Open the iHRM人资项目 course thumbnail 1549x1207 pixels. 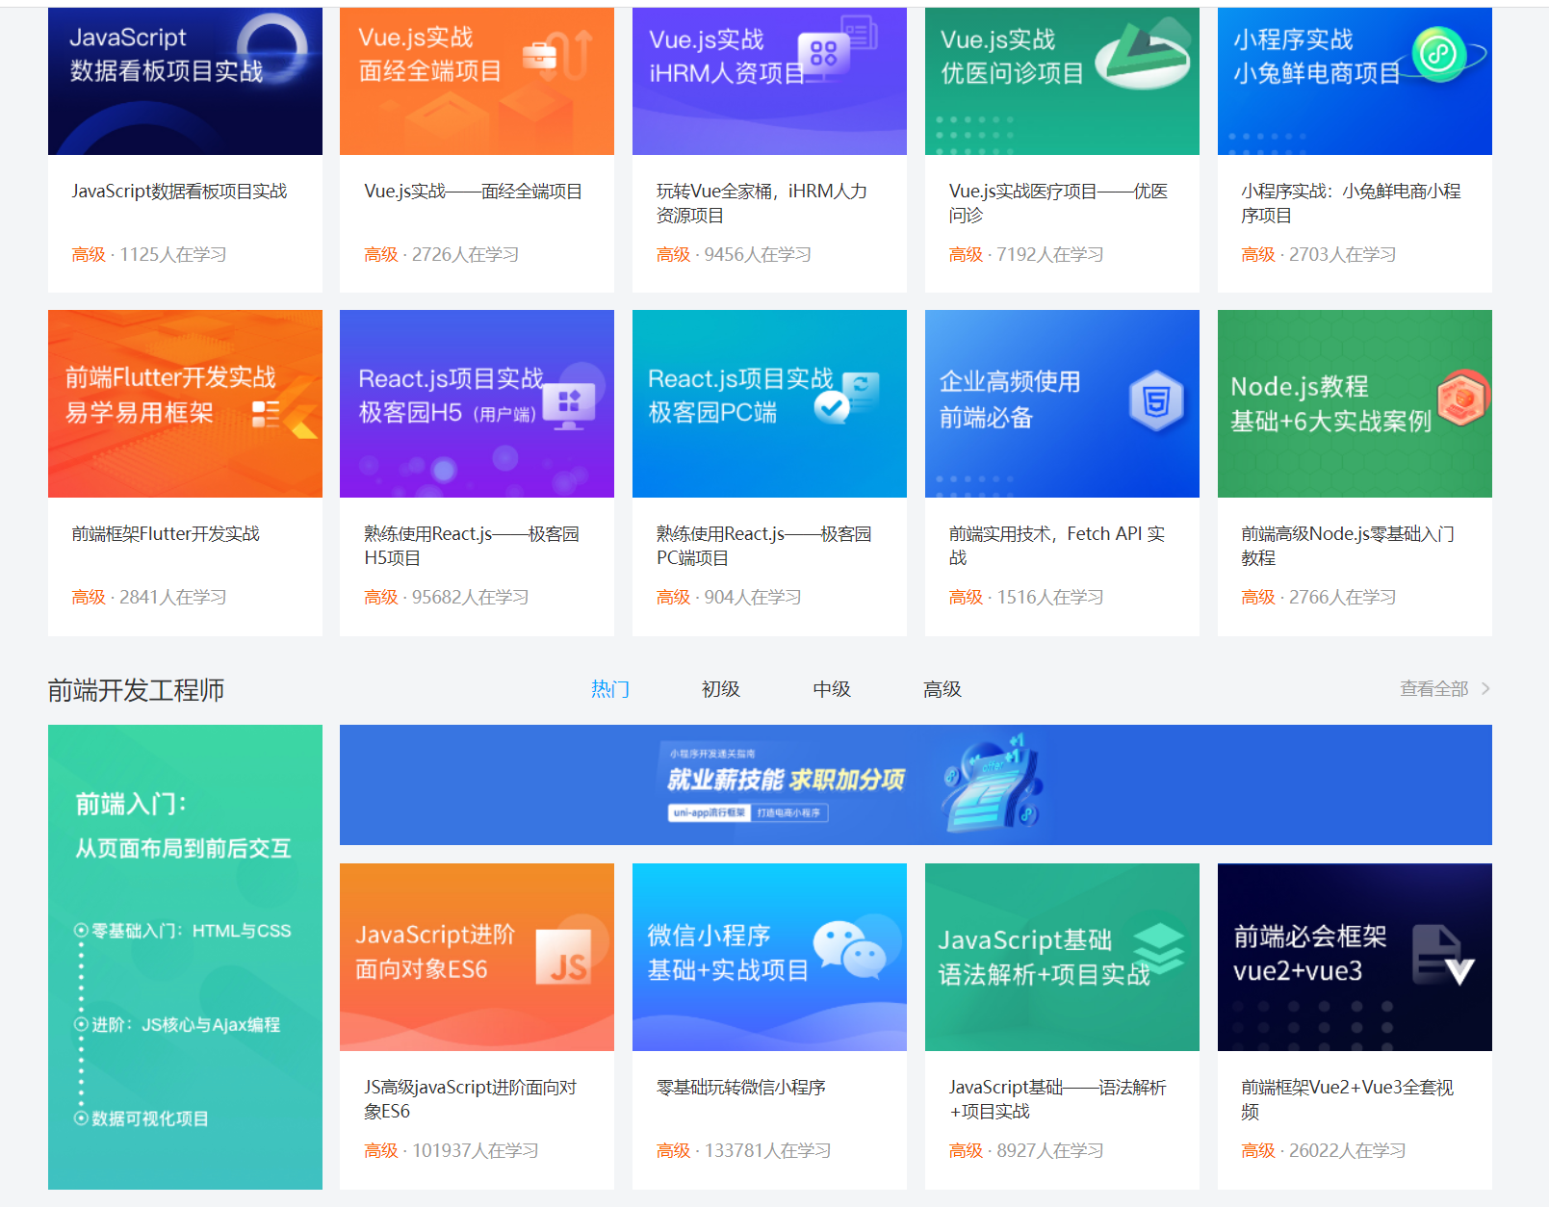(x=769, y=81)
